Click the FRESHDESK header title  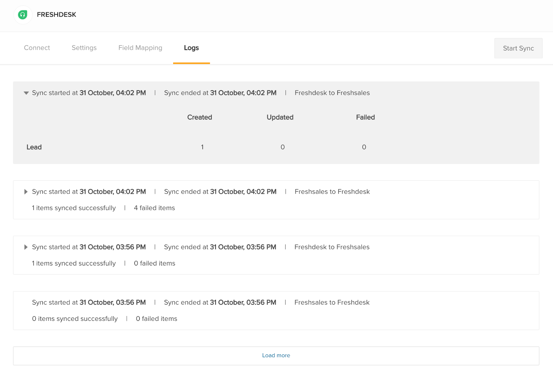point(57,15)
